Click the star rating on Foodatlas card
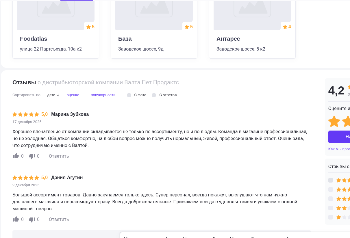350x238 pixels. pos(90,27)
